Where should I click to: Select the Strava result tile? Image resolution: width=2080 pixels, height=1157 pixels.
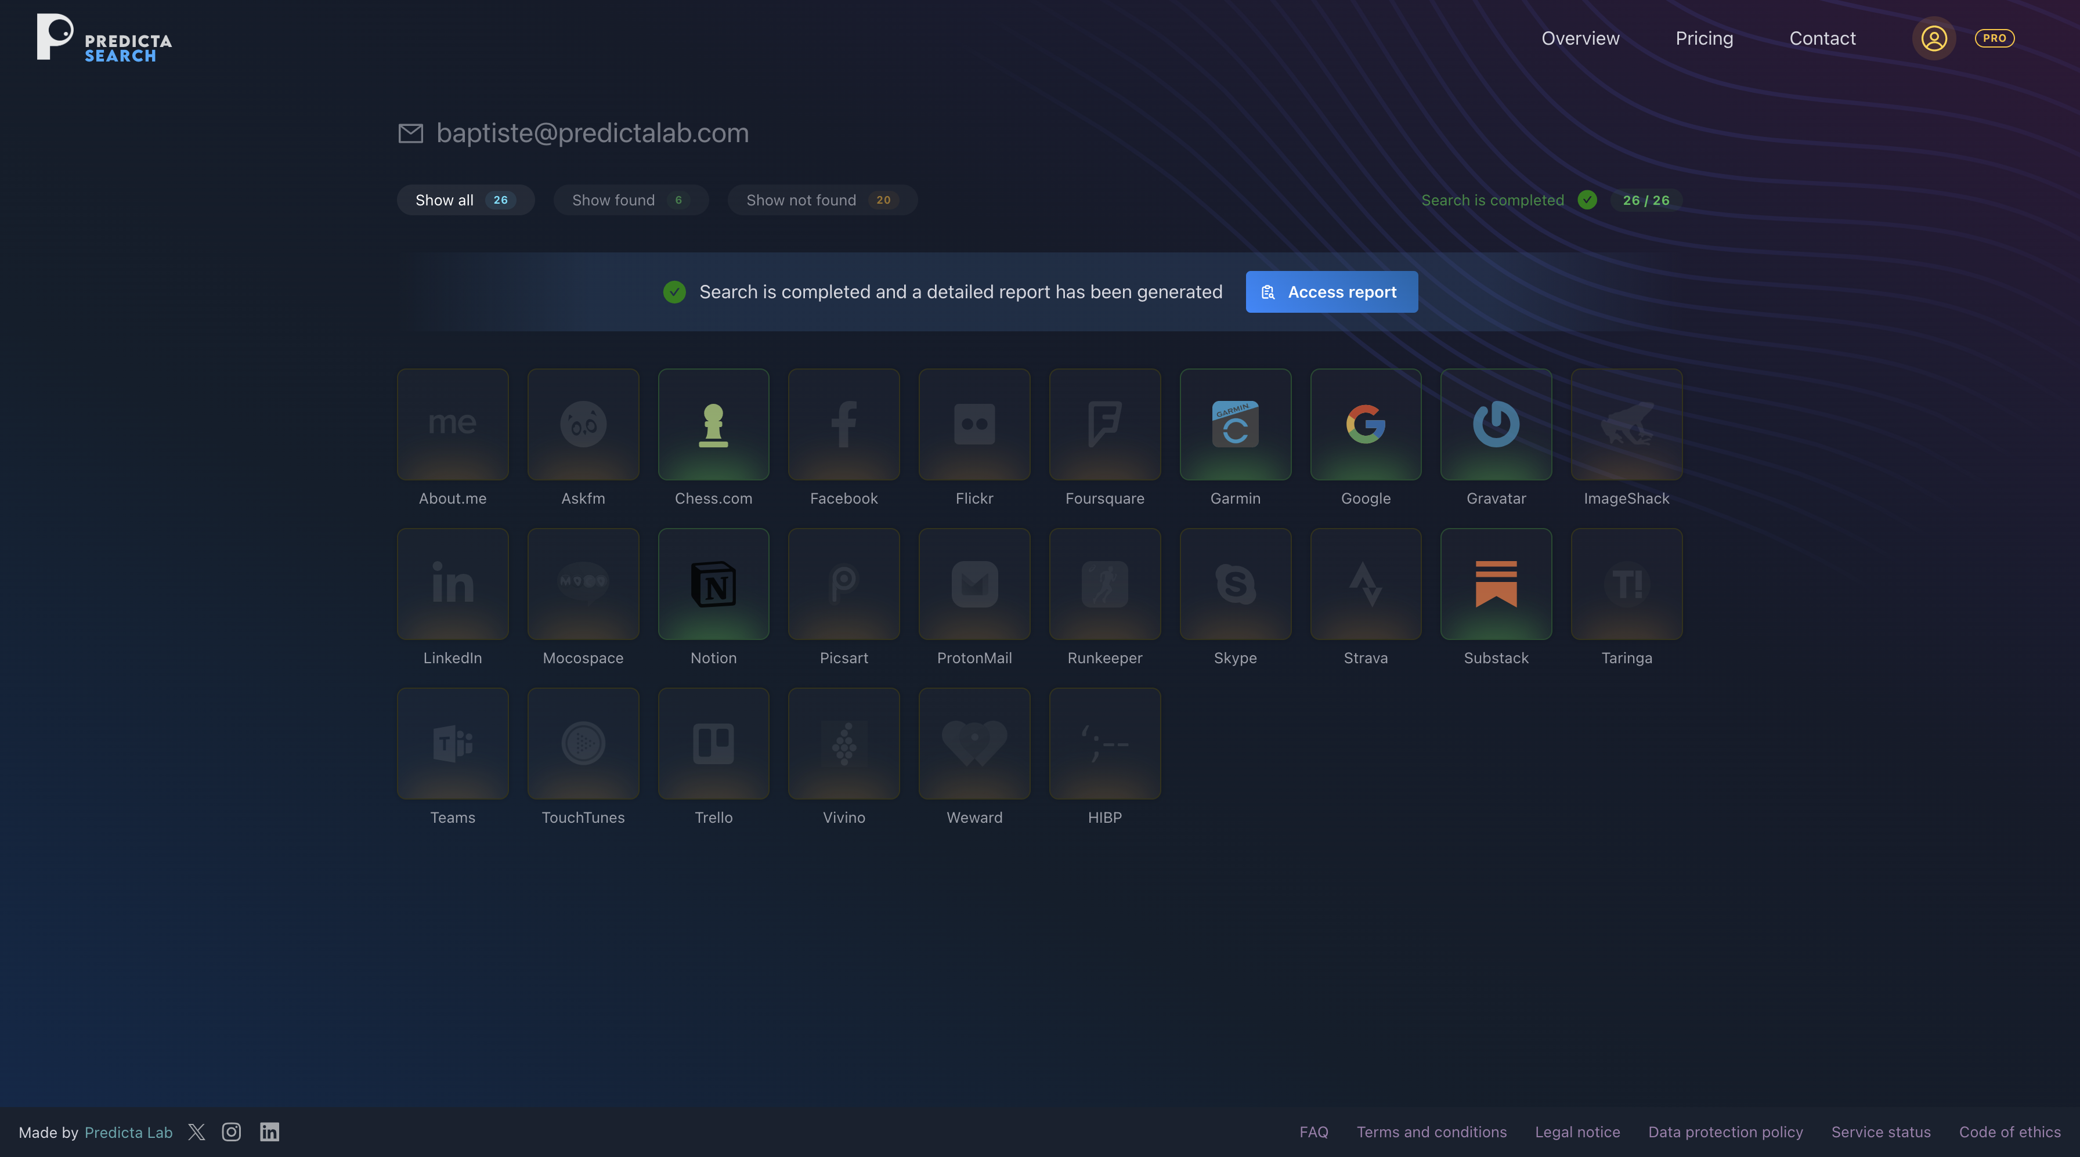click(1366, 584)
